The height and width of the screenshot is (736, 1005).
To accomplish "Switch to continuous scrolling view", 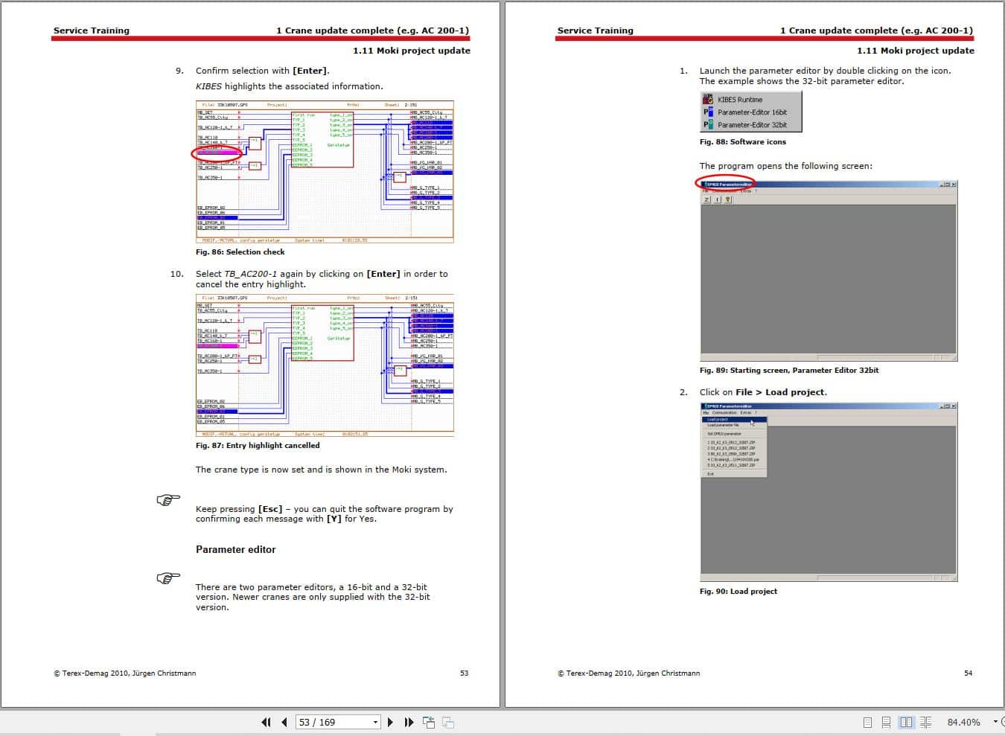I will (x=886, y=722).
